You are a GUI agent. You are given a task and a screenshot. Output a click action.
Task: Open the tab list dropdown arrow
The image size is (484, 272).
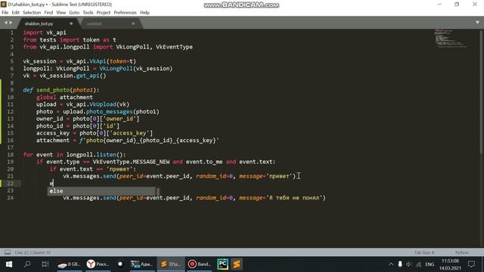pyautogui.click(x=477, y=23)
